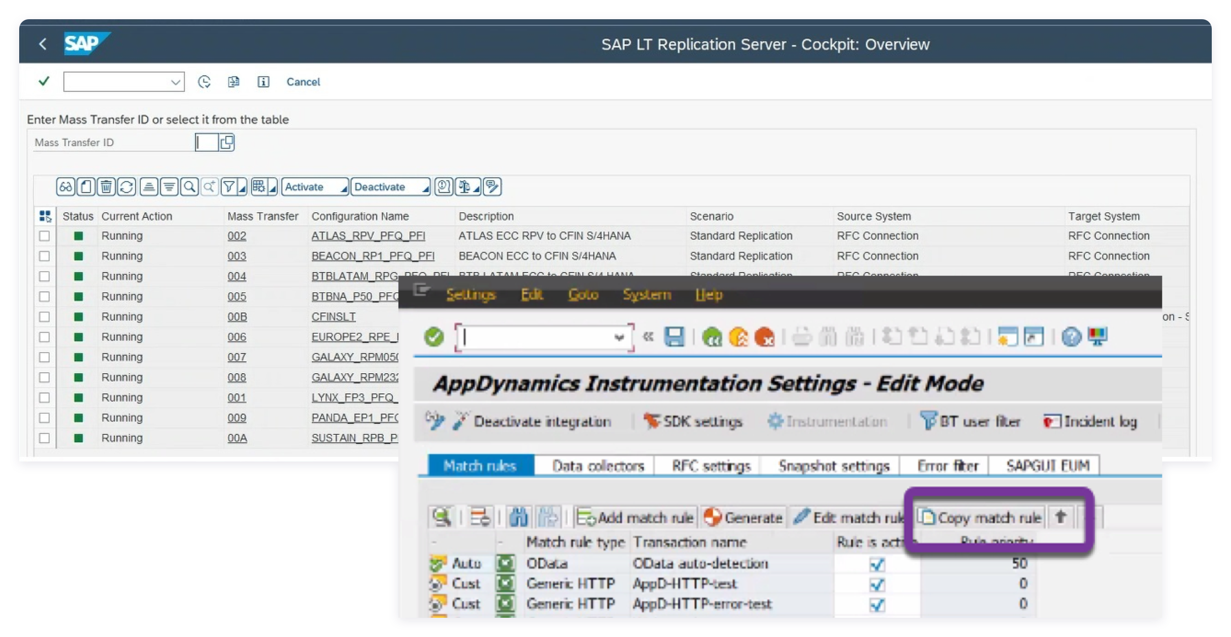Viewport: 1231px width, 637px height.
Task: Toggle Rule is active for AppD-HTTP-test
Action: point(877,584)
